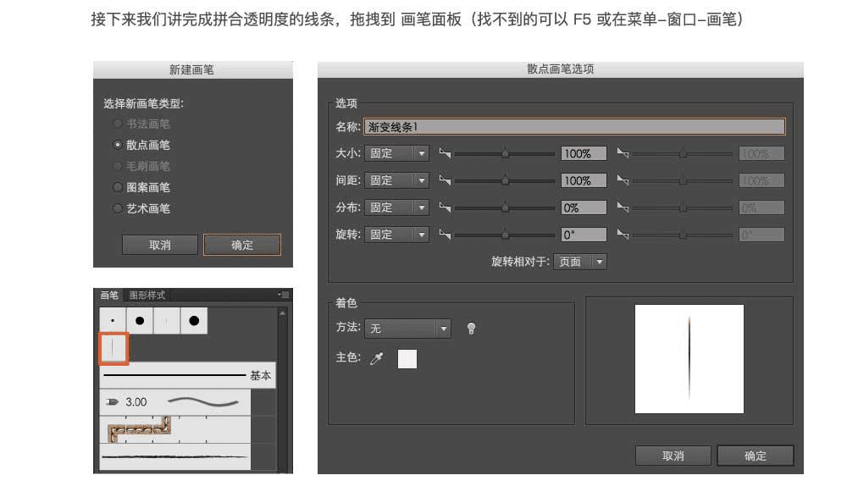The width and height of the screenshot is (847, 503).
Task: Click 分布 second slider icon
Action: pos(623,207)
